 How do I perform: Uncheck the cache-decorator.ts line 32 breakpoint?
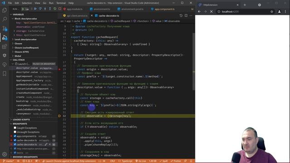click(15, 144)
